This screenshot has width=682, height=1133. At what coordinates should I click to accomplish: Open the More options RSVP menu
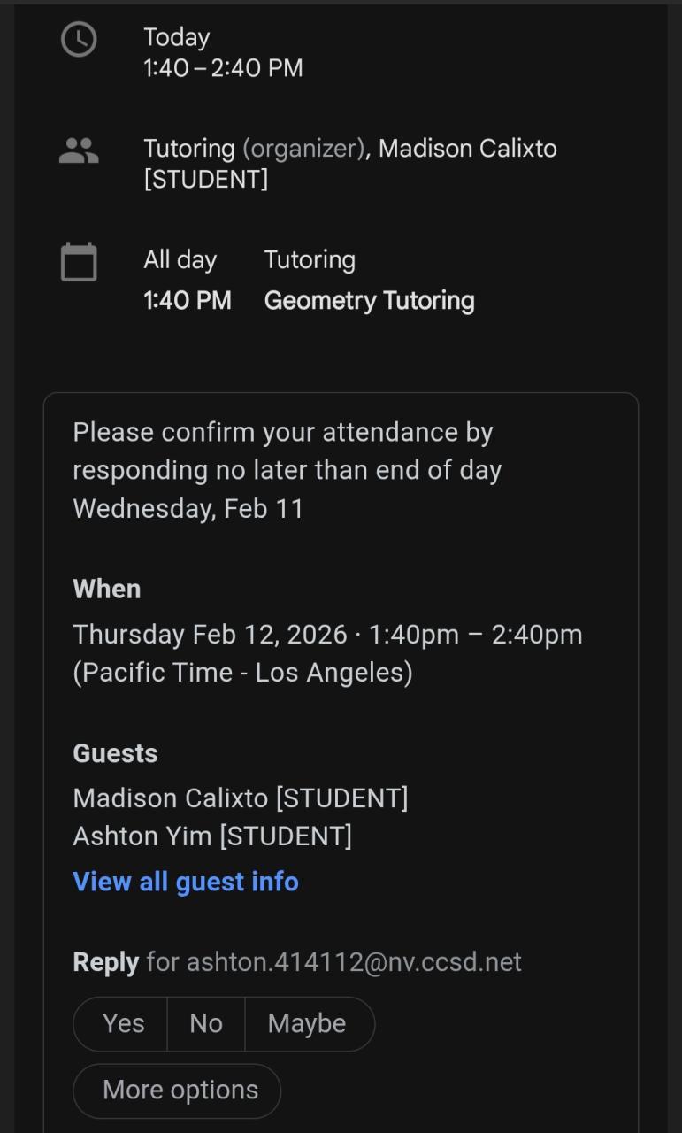click(x=180, y=1090)
